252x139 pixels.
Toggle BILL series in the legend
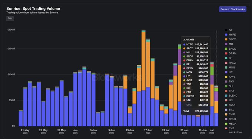[x=229, y=110]
